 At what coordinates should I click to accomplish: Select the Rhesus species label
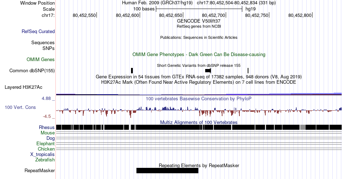pyautogui.click(x=47, y=127)
